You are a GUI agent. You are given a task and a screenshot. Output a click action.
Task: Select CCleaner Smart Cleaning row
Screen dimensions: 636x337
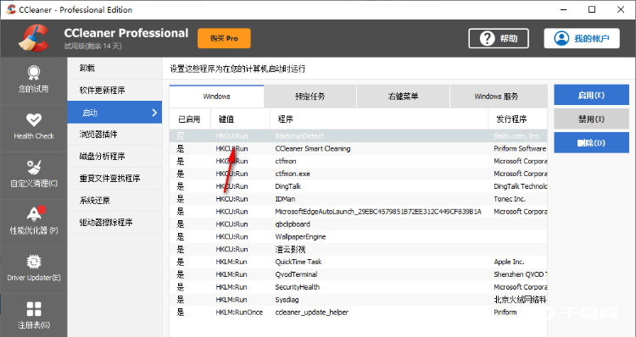[x=358, y=149]
